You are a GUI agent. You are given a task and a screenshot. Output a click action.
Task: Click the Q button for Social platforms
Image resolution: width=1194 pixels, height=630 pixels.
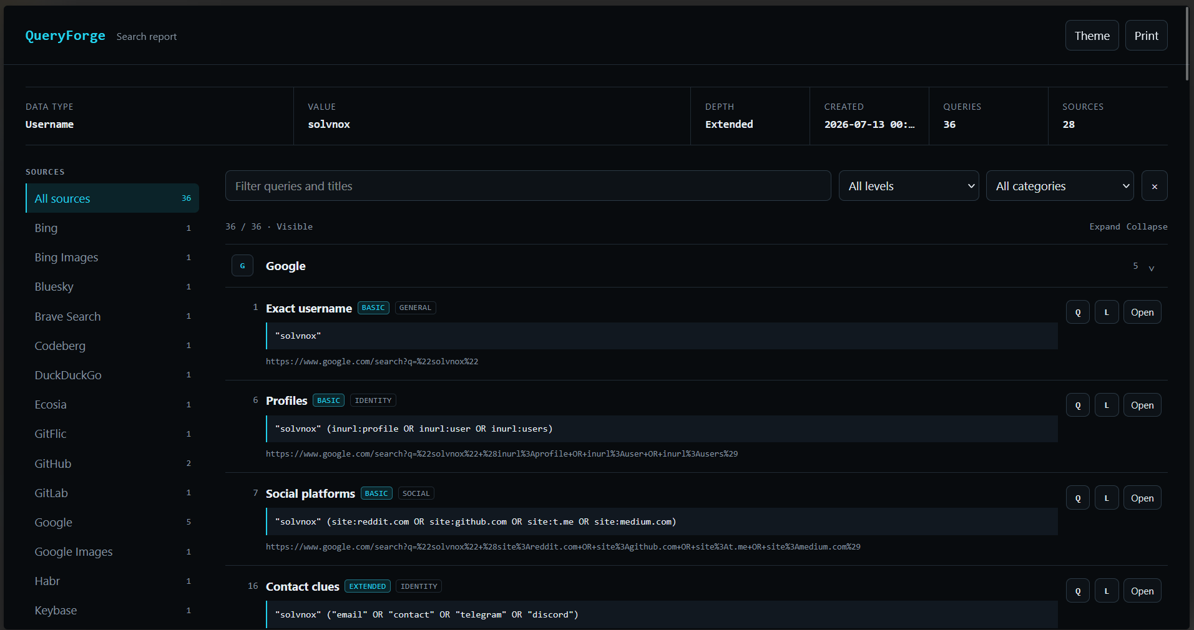click(x=1078, y=498)
